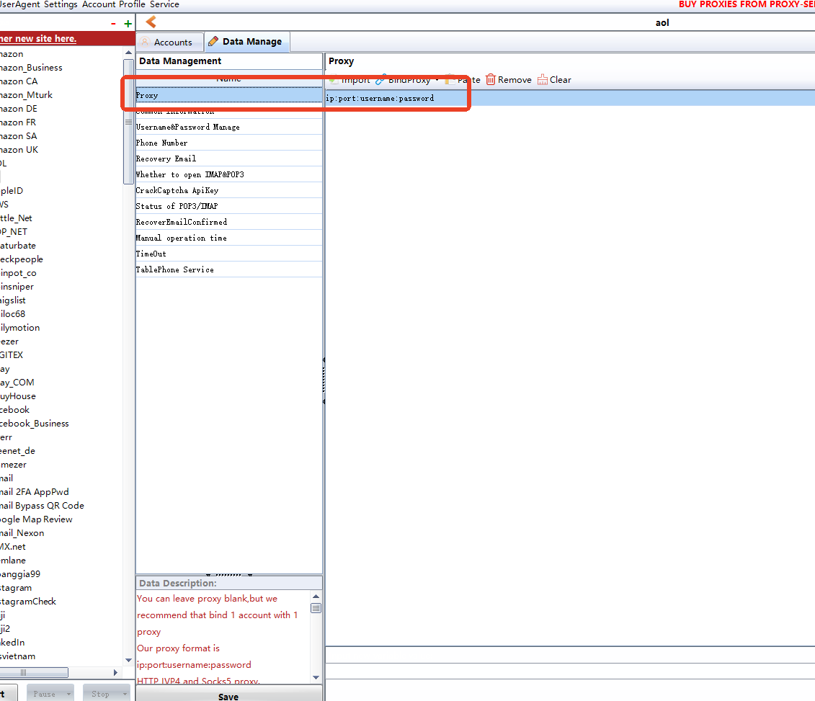Select ebay_COM in site list
This screenshot has height=701, width=815.
coord(17,383)
